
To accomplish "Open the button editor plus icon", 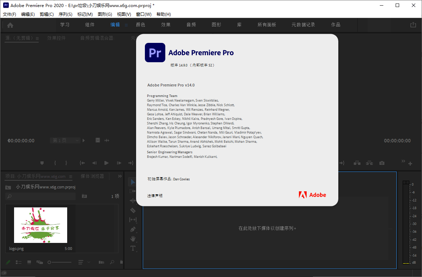I will click(410, 163).
